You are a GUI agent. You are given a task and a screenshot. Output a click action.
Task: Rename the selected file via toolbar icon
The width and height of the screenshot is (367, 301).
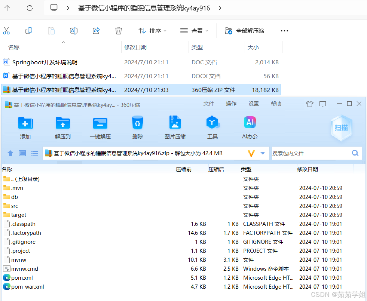[73, 31]
